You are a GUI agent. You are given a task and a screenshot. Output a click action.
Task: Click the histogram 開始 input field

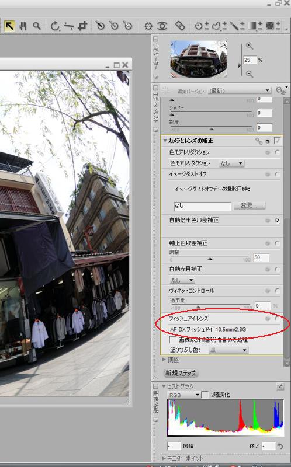point(174,446)
